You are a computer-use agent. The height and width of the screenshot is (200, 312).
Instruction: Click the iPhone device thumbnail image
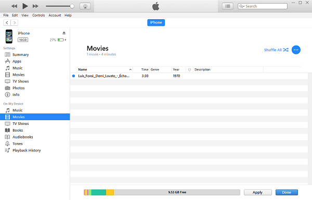[9, 36]
